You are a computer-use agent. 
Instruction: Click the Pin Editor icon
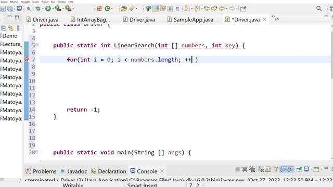tap(243, 8)
